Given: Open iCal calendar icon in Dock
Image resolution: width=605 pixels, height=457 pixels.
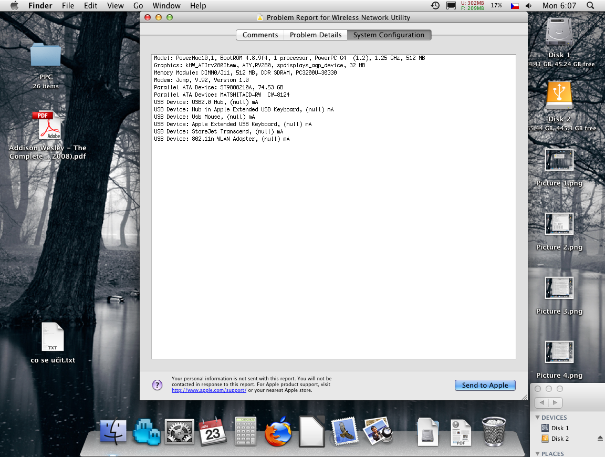Looking at the screenshot, I should [213, 432].
